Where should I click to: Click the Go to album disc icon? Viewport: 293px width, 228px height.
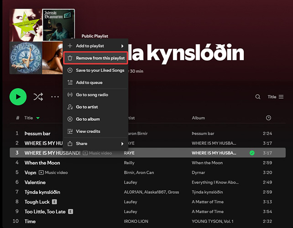(x=70, y=119)
